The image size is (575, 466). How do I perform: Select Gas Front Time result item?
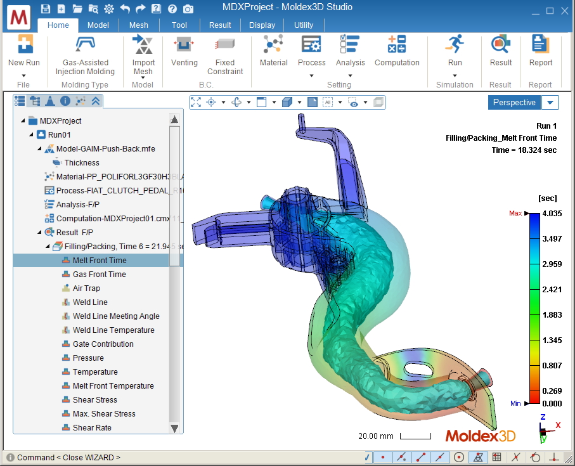tap(99, 275)
